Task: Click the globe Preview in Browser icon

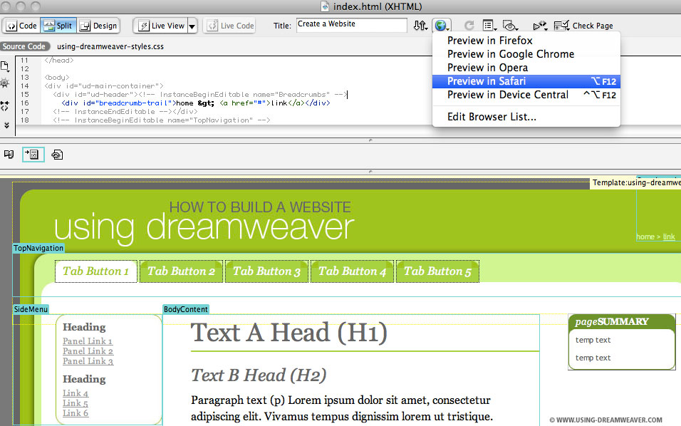Action: [441, 26]
